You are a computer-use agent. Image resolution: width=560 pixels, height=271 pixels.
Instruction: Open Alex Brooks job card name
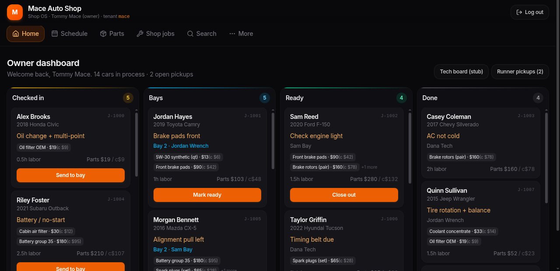(33, 117)
